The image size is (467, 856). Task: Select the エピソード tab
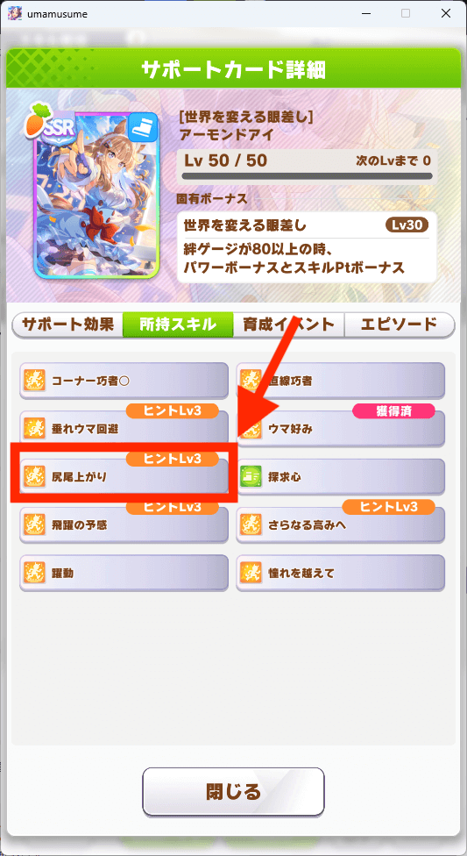(400, 325)
